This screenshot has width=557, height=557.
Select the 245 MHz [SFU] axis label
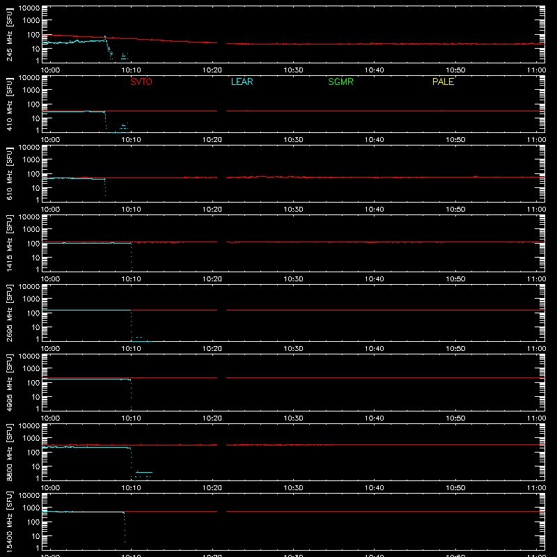click(x=10, y=34)
